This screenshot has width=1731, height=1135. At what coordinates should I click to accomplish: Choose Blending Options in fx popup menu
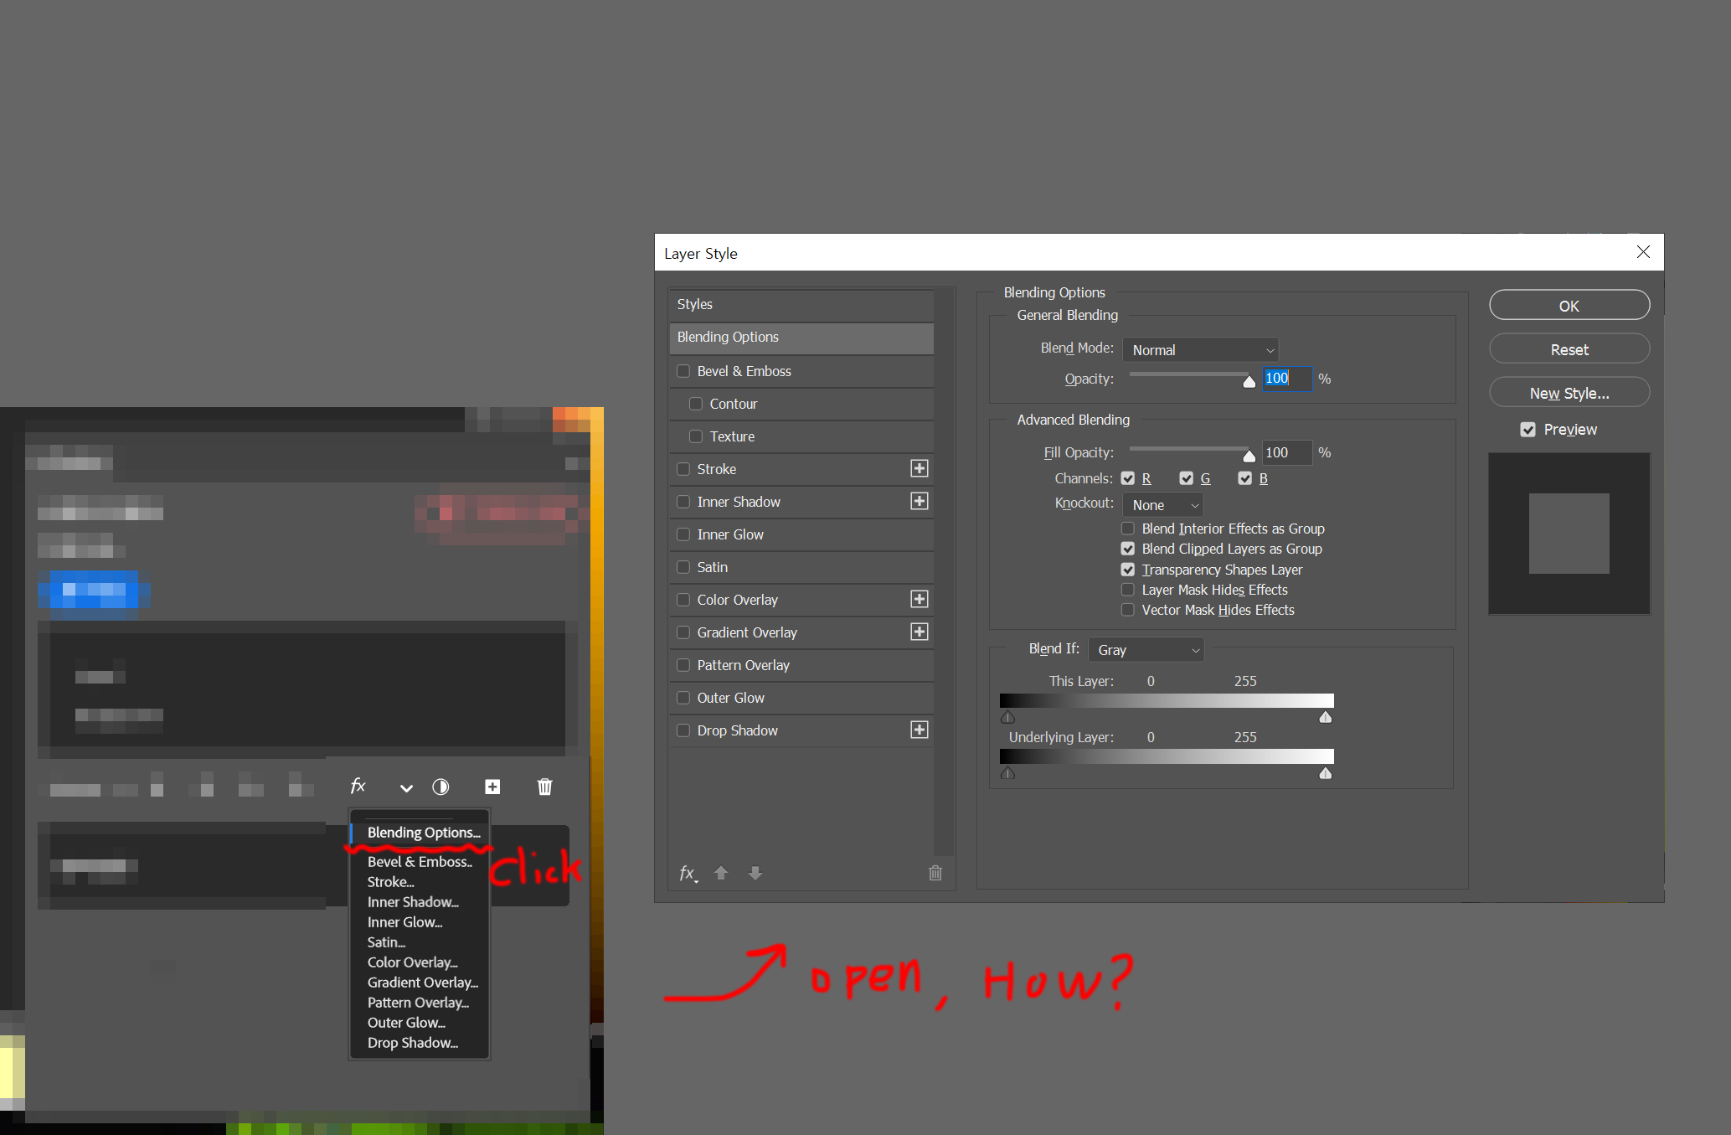(x=423, y=833)
